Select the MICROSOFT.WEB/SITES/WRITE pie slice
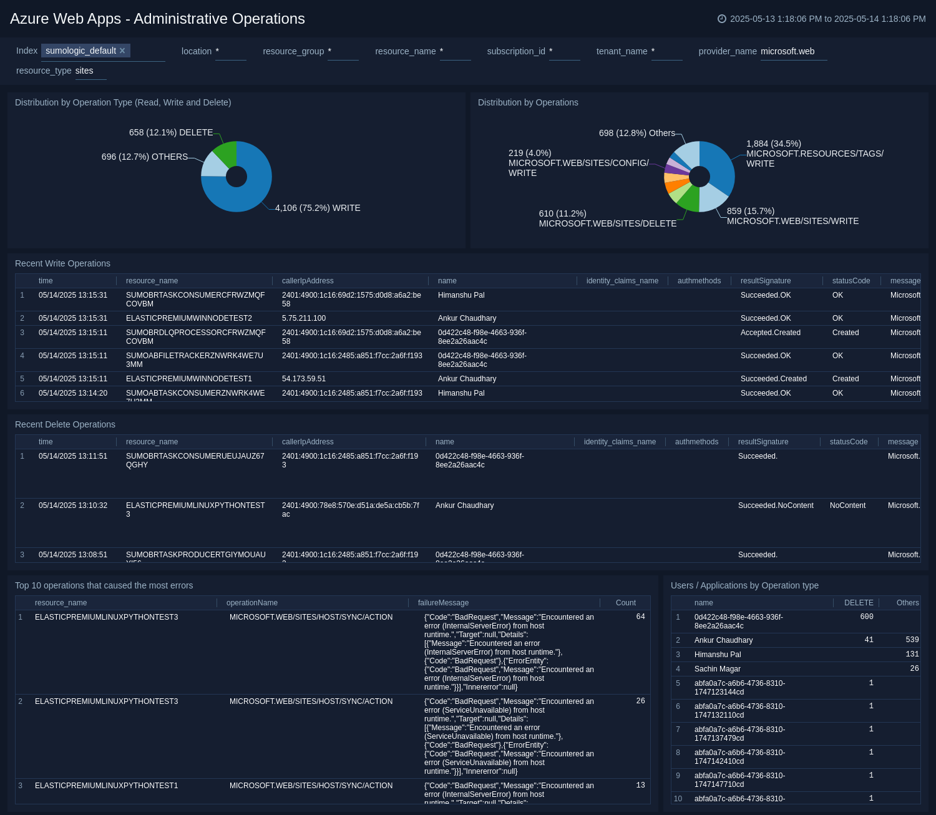 coord(711,198)
